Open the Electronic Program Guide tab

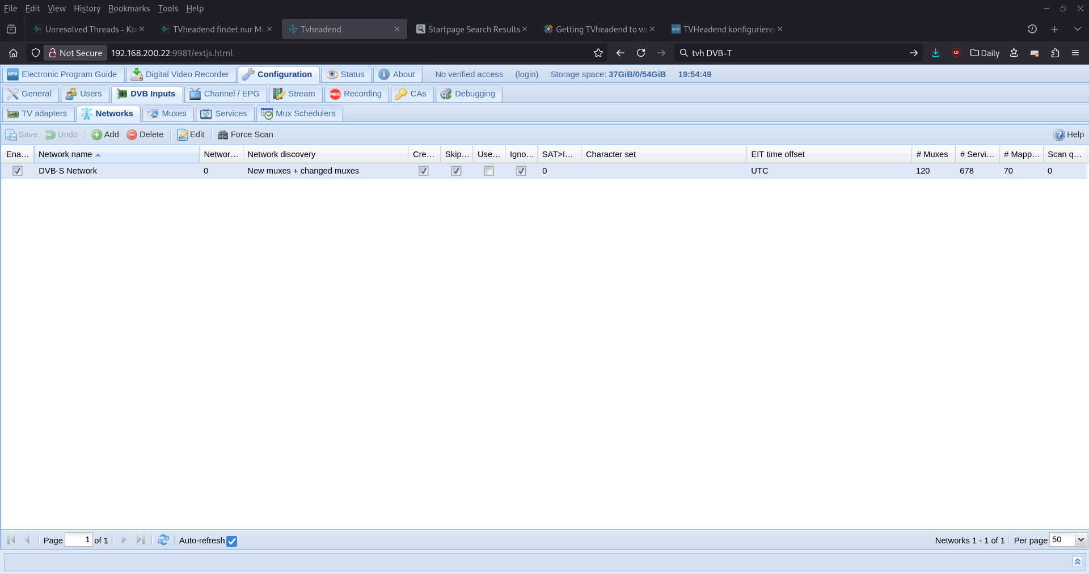tap(62, 74)
